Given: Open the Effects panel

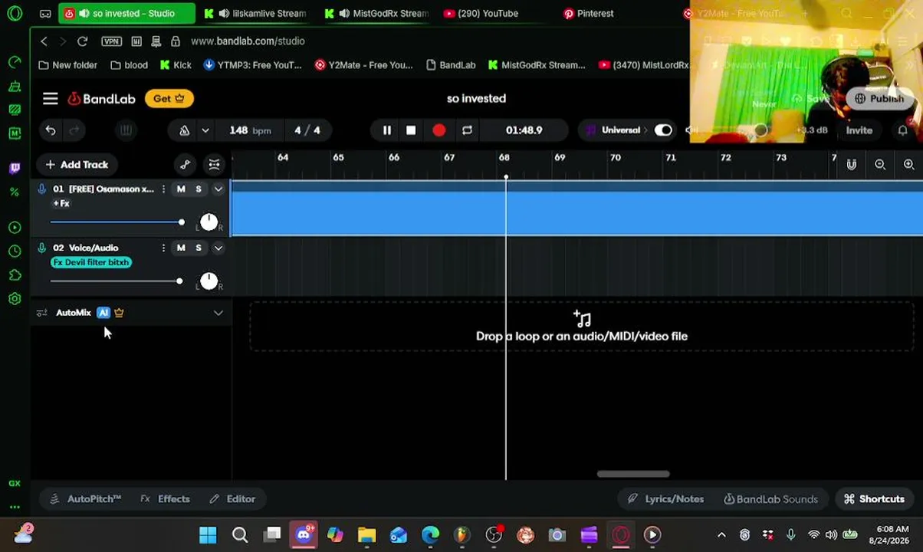Looking at the screenshot, I should point(166,499).
